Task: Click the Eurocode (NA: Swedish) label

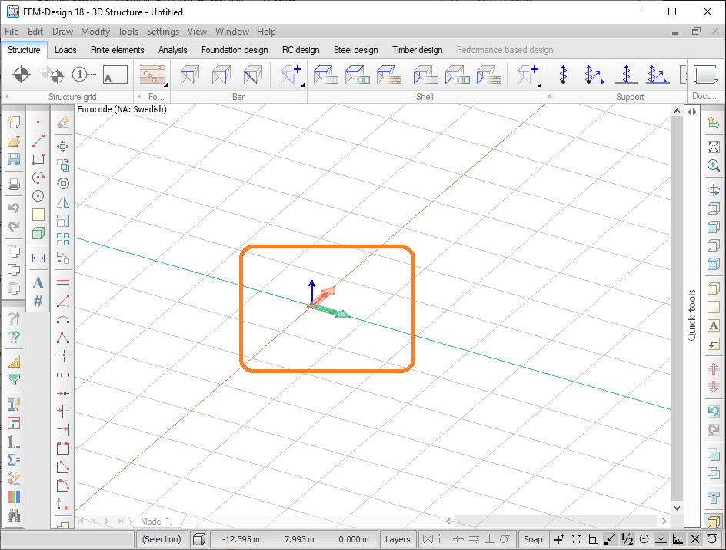Action: (122, 109)
